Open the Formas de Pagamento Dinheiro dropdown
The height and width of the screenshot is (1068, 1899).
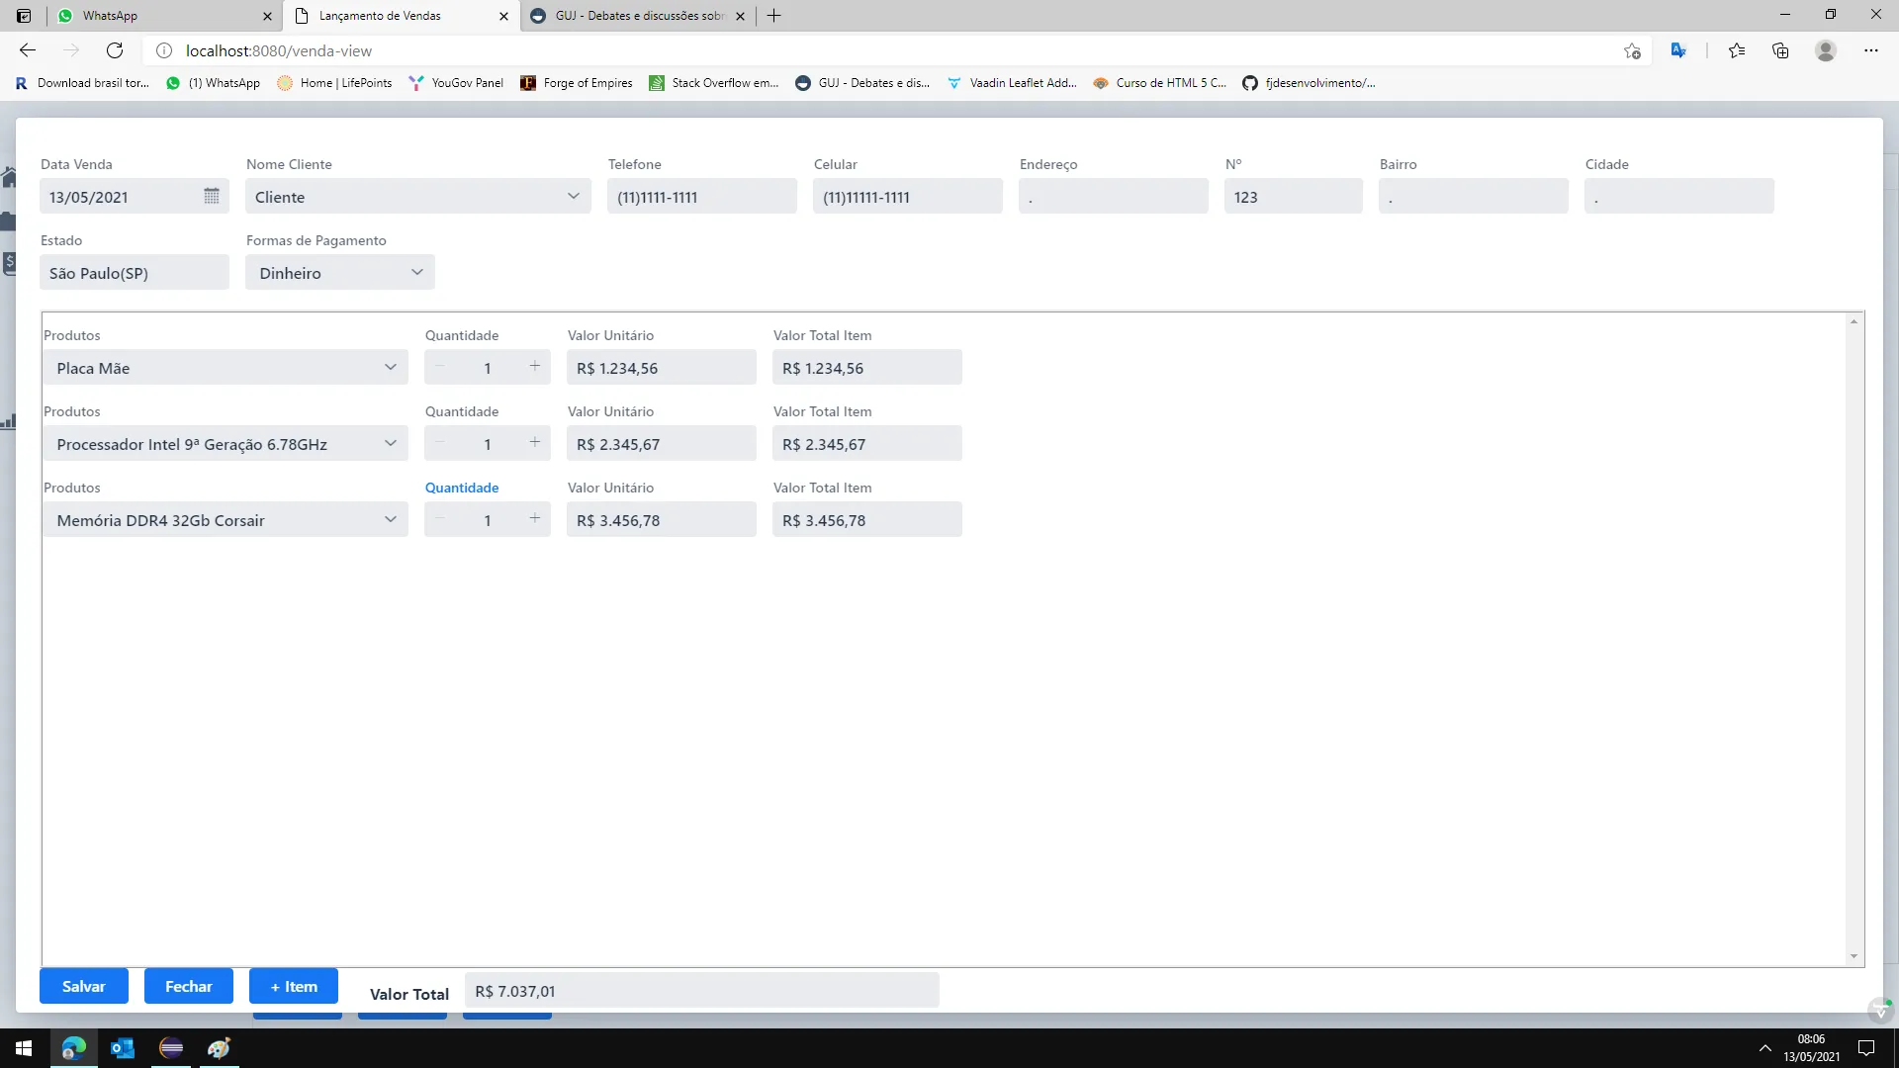[417, 272]
